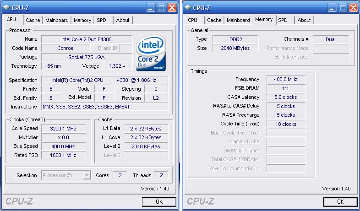The height and width of the screenshot is (211, 360).
Task: Click Memory tab in right window
Action: 264,20
